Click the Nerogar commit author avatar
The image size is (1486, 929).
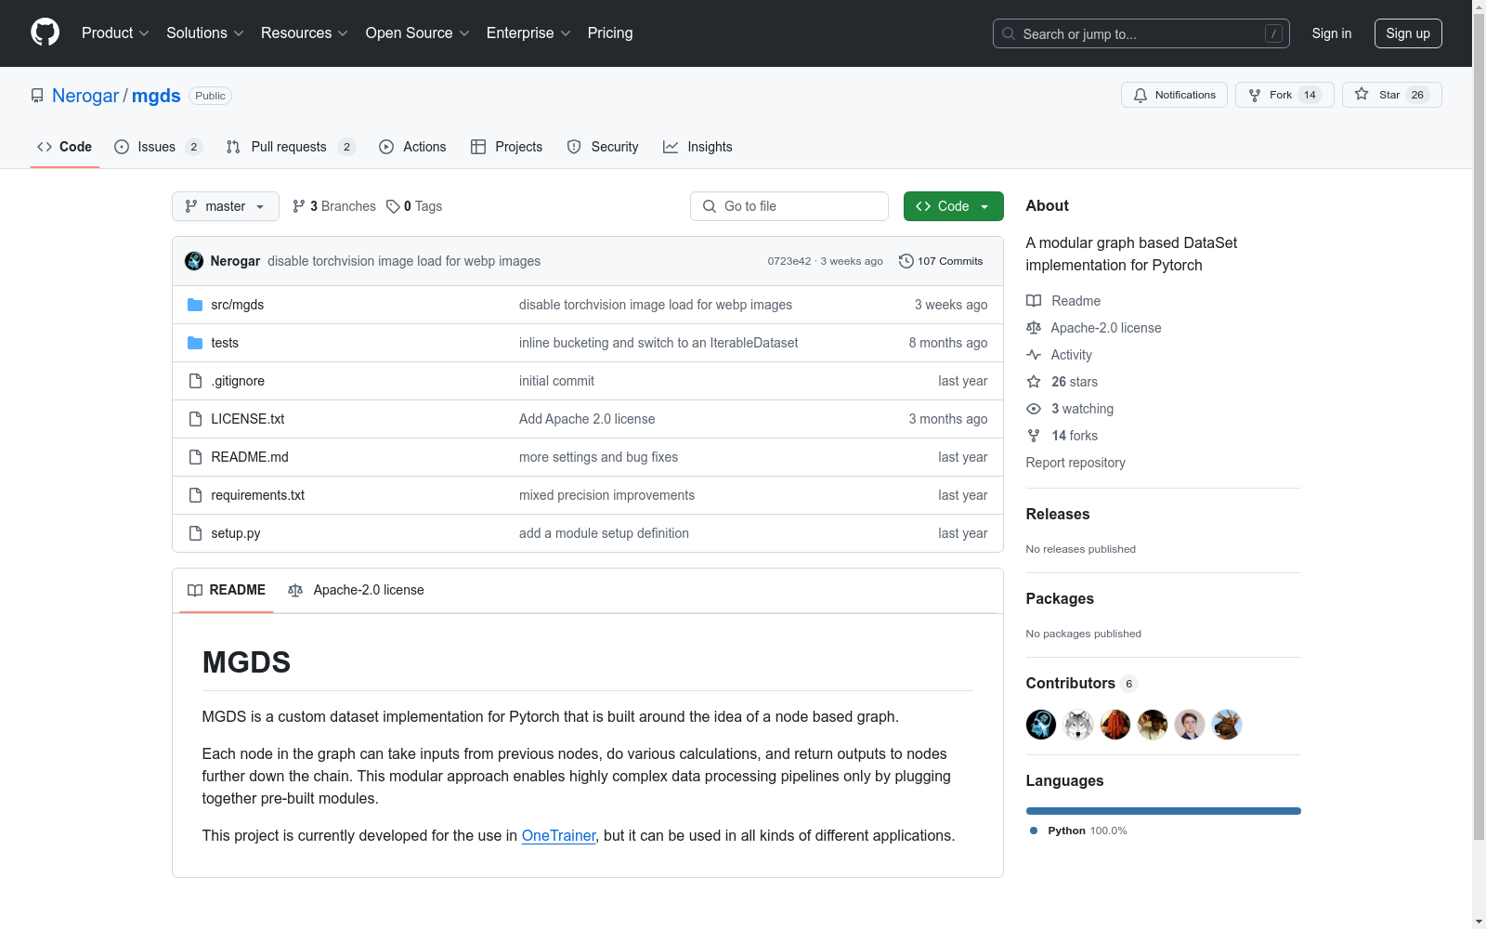[x=194, y=261]
